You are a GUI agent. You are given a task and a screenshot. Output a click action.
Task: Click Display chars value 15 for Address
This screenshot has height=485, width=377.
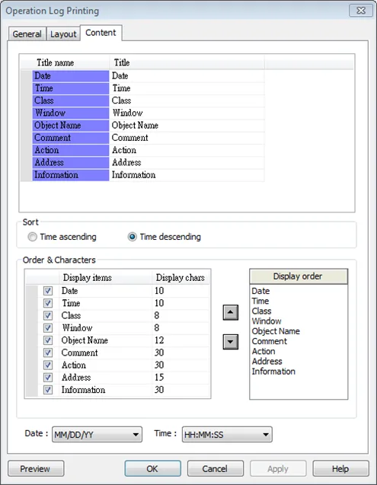coord(181,378)
